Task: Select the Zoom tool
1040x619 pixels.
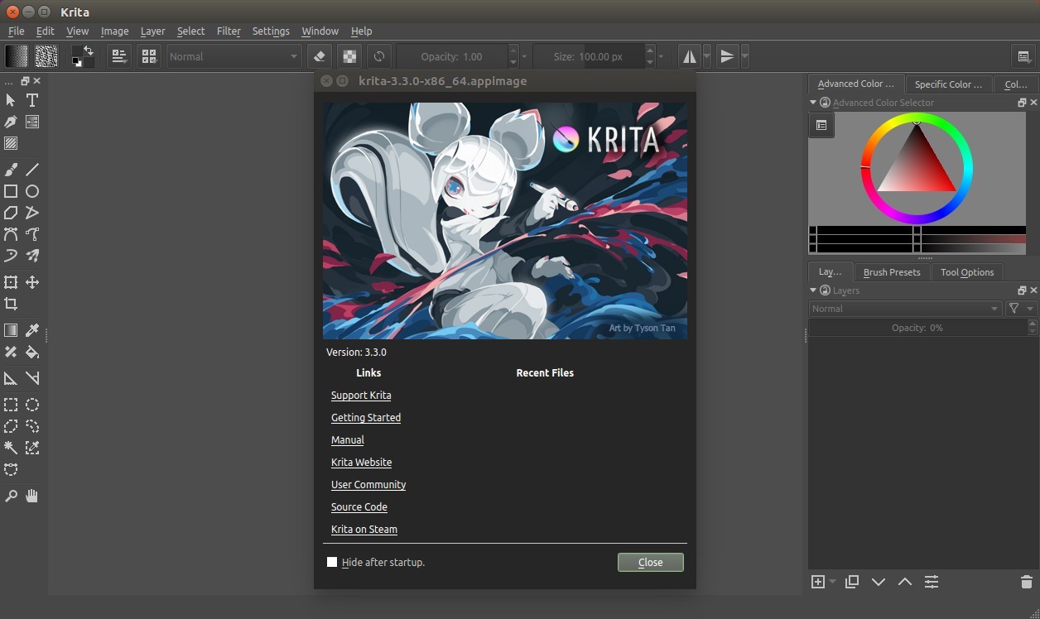Action: pyautogui.click(x=11, y=496)
